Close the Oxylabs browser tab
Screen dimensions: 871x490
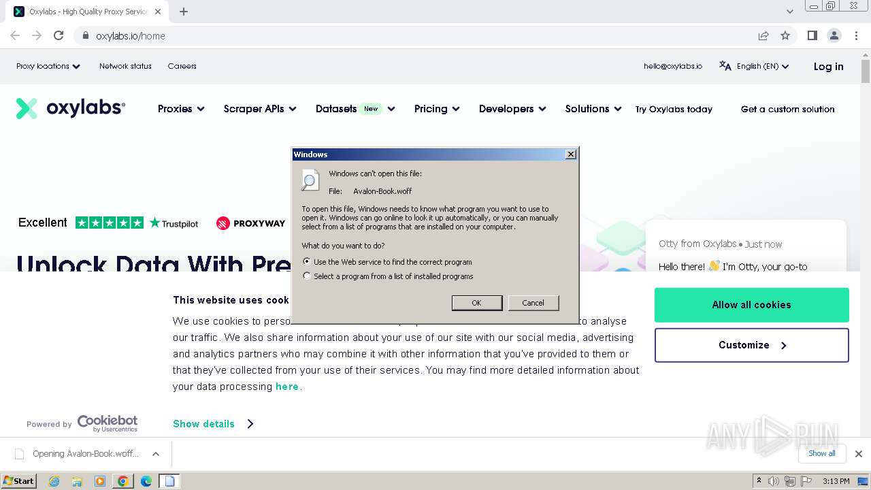(158, 12)
